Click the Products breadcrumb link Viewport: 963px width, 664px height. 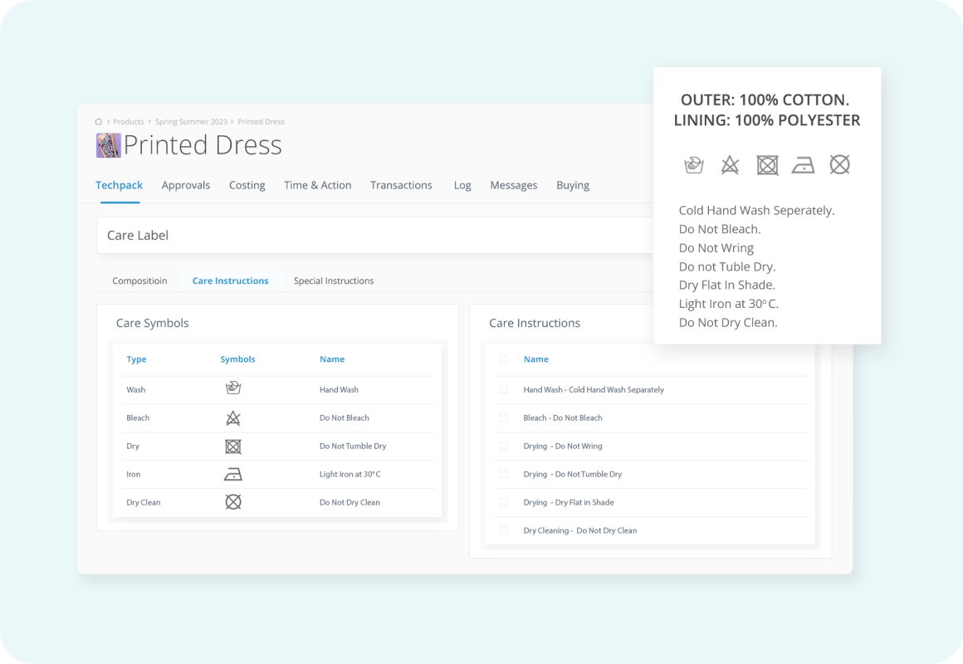pos(129,122)
